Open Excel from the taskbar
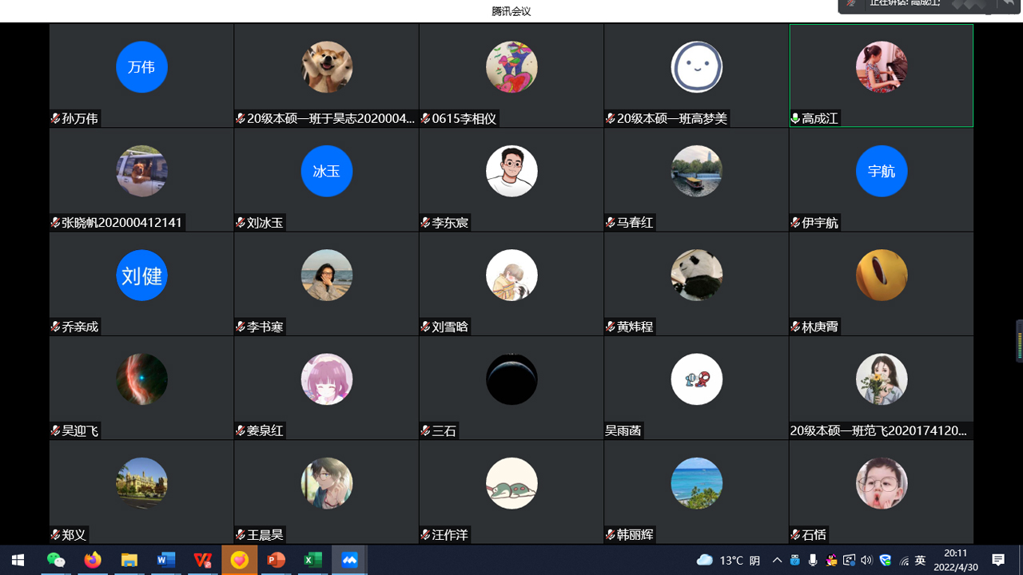 (x=312, y=560)
